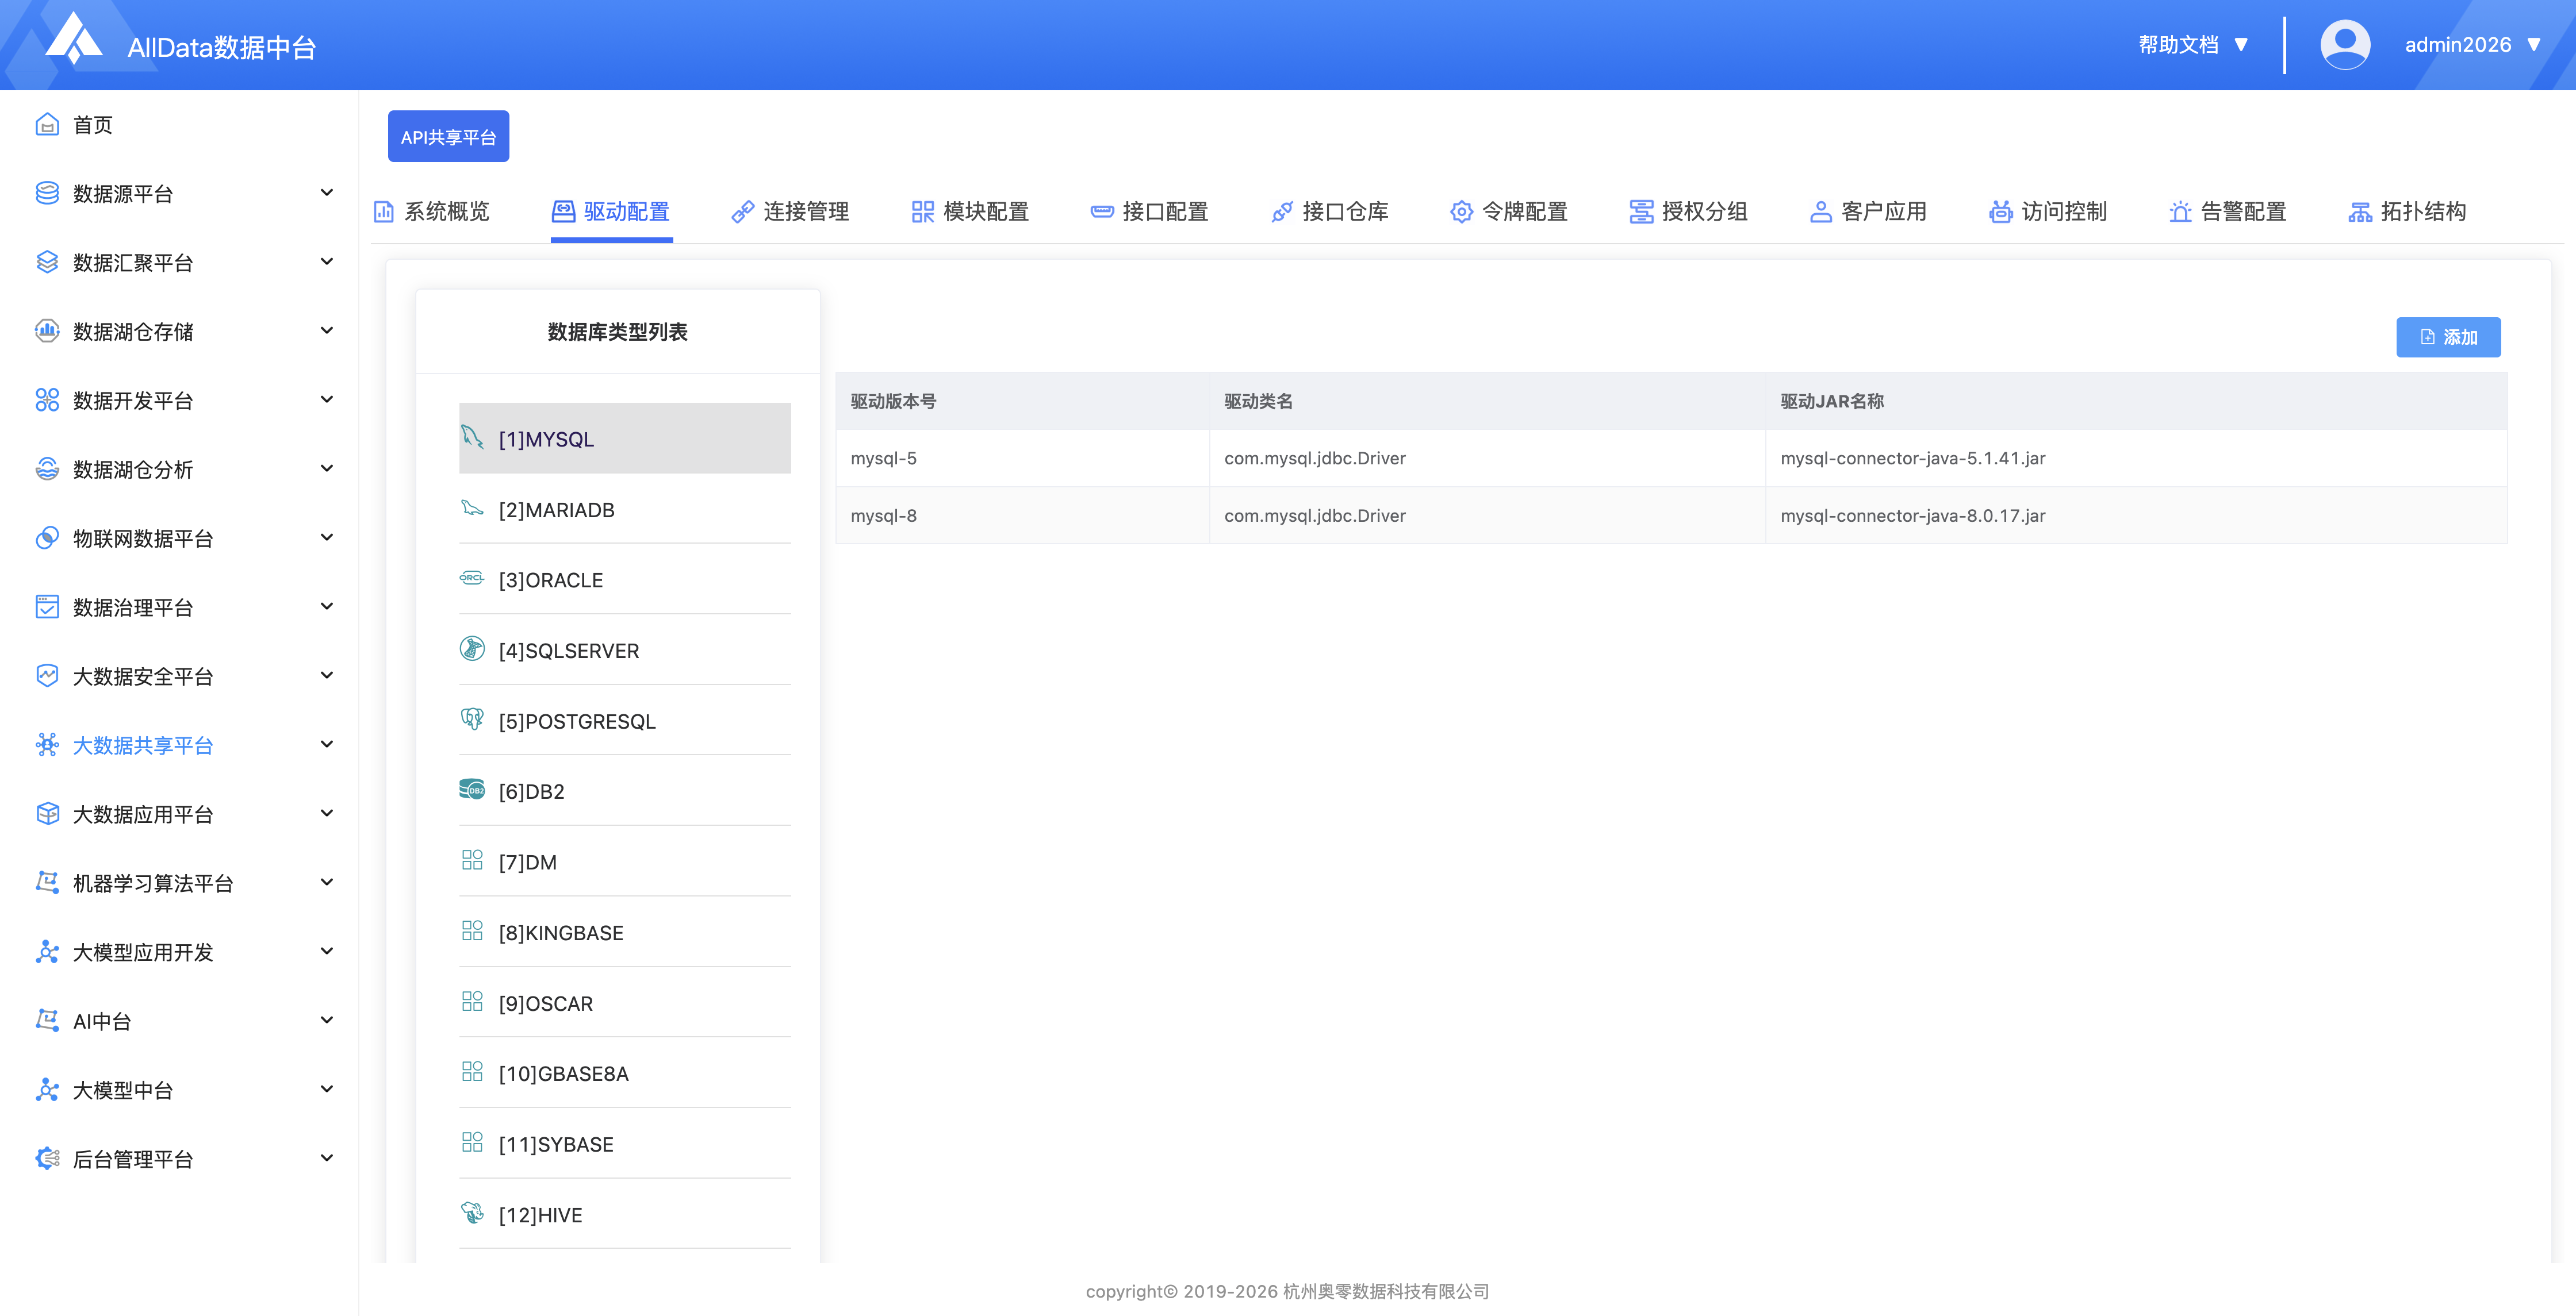Click the HIVE bee icon
Screen dimensions: 2576x1316
tap(472, 1212)
